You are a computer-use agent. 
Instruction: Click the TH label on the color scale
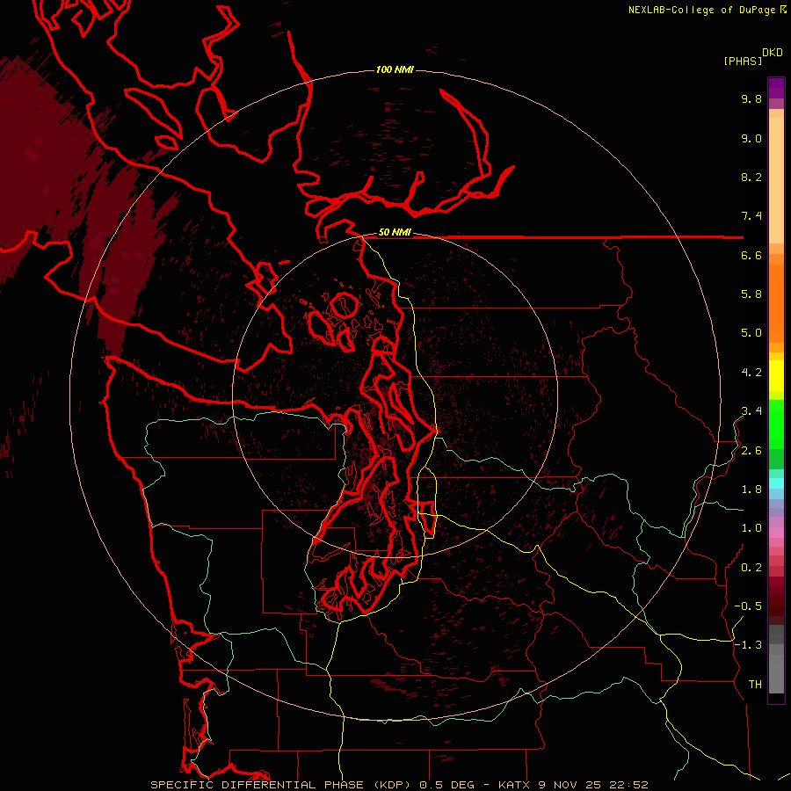[x=755, y=685]
